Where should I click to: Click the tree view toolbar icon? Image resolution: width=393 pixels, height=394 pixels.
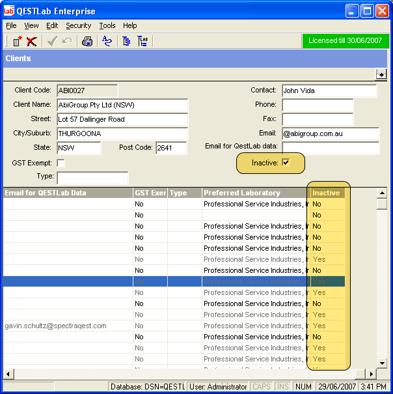click(x=127, y=42)
